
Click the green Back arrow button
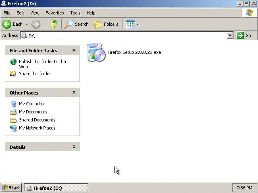(7, 24)
